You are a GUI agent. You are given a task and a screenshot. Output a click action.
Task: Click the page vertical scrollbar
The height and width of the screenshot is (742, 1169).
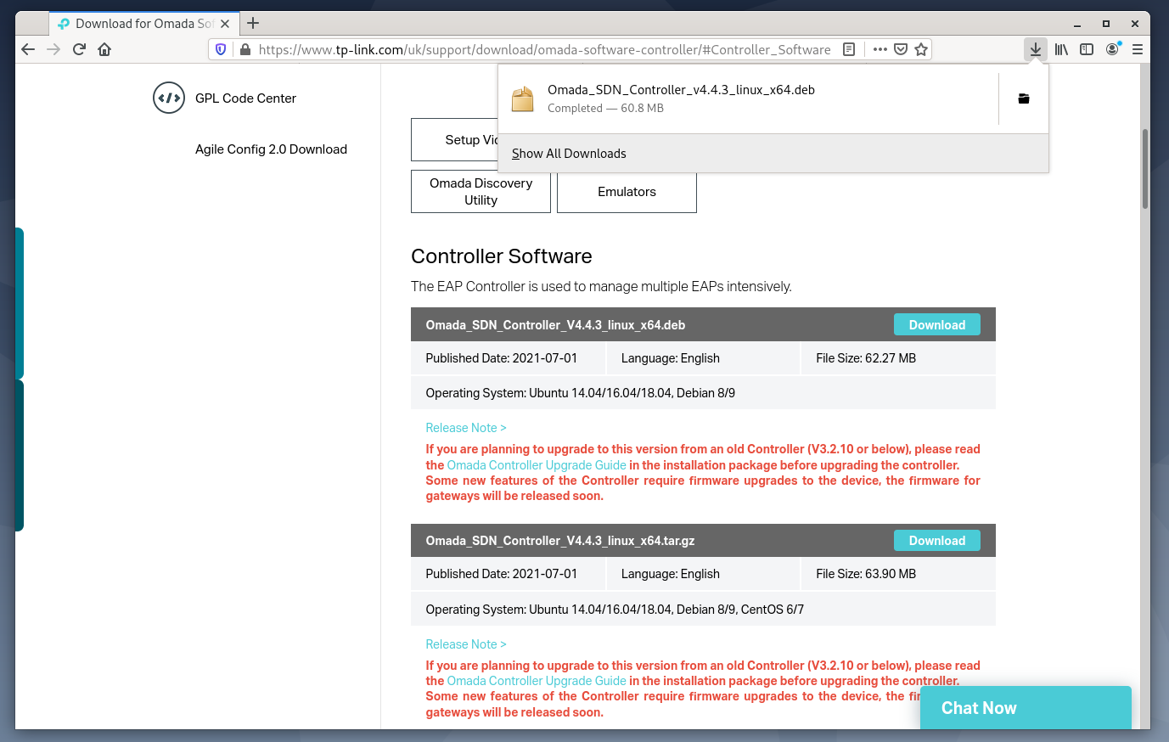pyautogui.click(x=1145, y=168)
